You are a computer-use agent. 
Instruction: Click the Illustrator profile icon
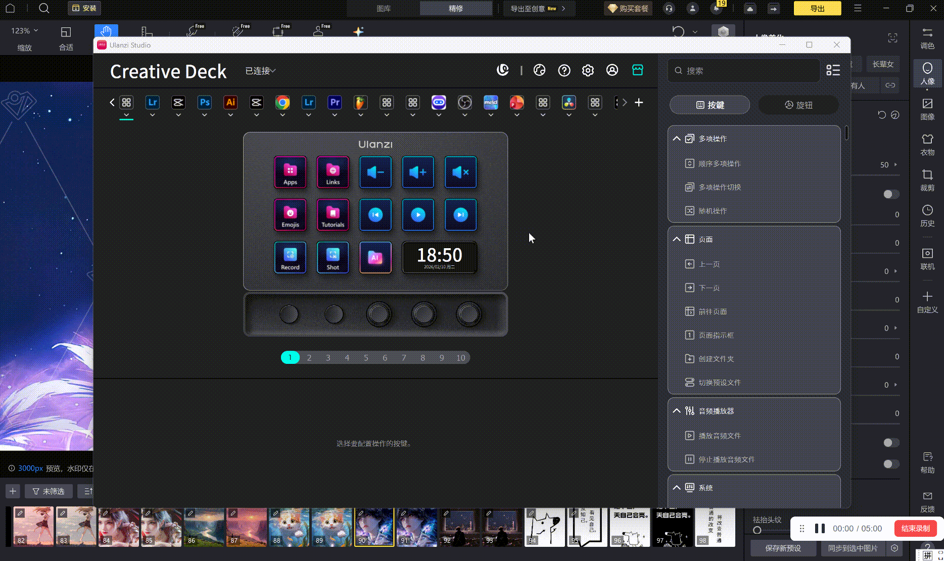click(230, 103)
